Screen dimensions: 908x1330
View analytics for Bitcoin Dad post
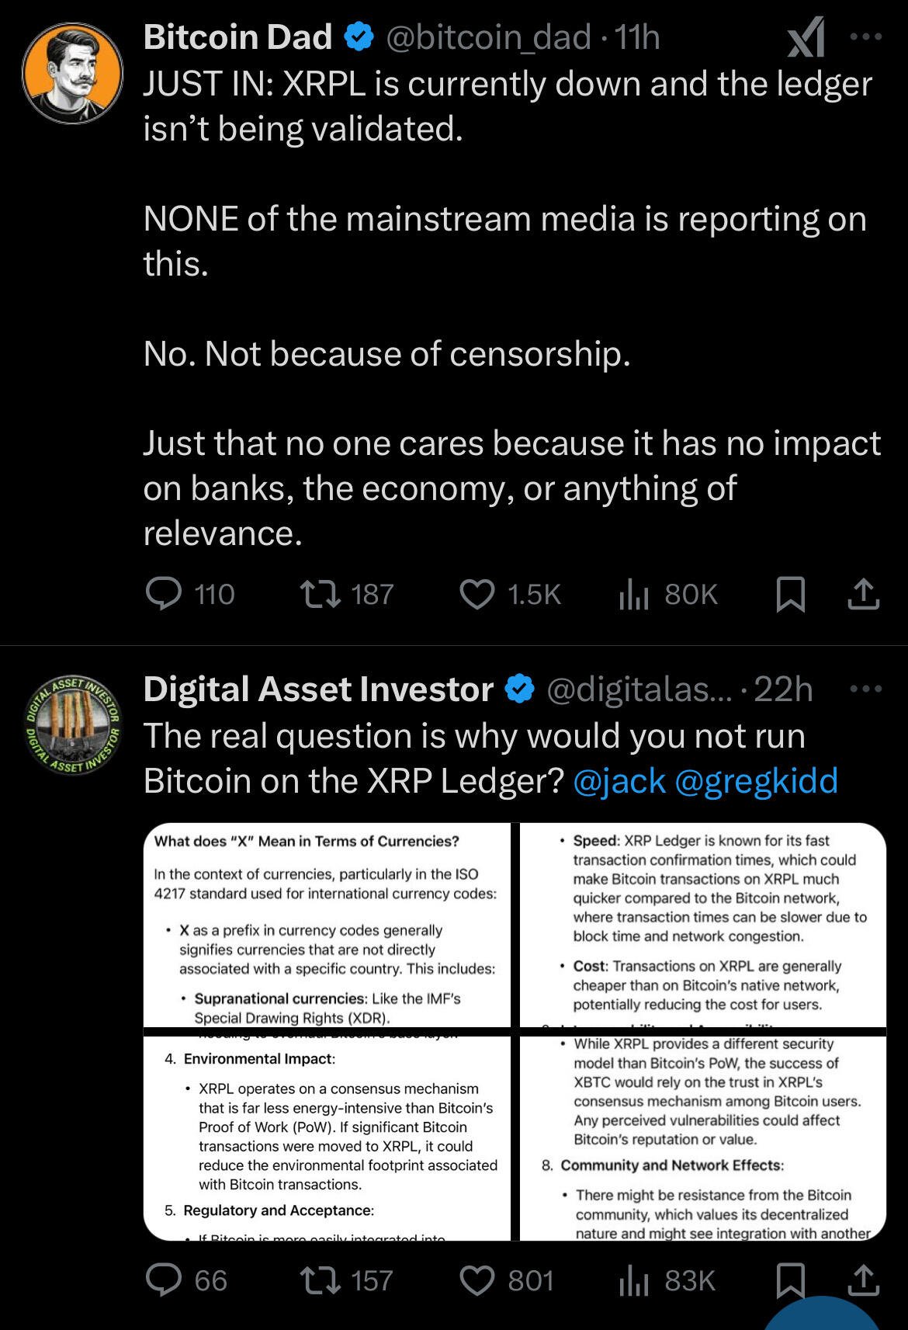click(668, 594)
